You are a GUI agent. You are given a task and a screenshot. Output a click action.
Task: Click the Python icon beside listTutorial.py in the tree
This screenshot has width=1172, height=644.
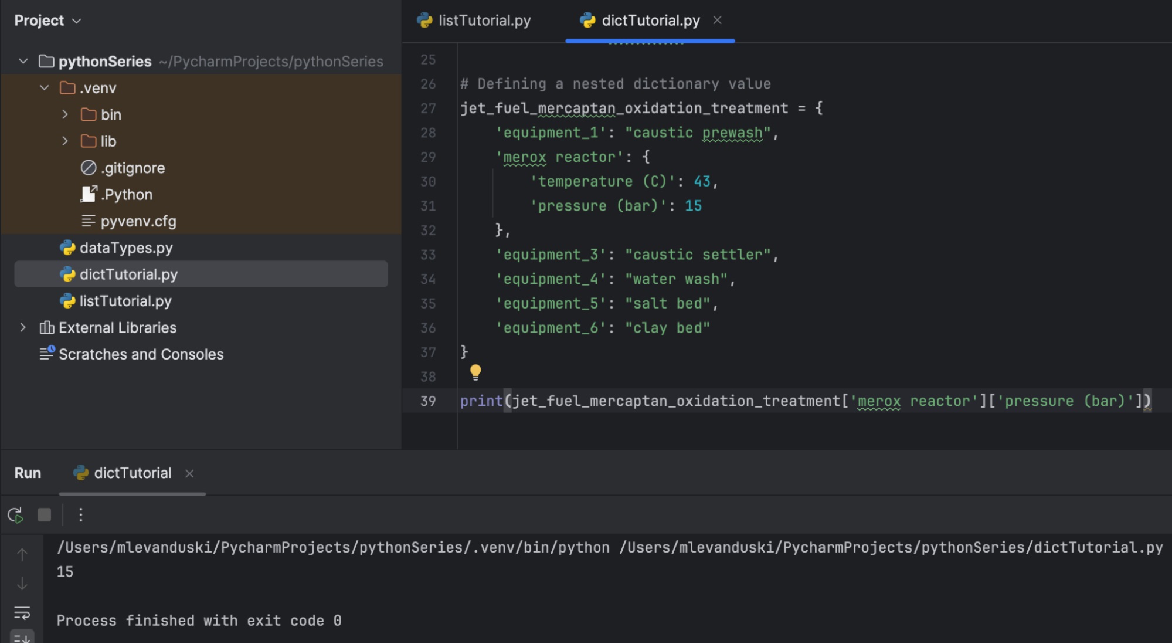(68, 301)
